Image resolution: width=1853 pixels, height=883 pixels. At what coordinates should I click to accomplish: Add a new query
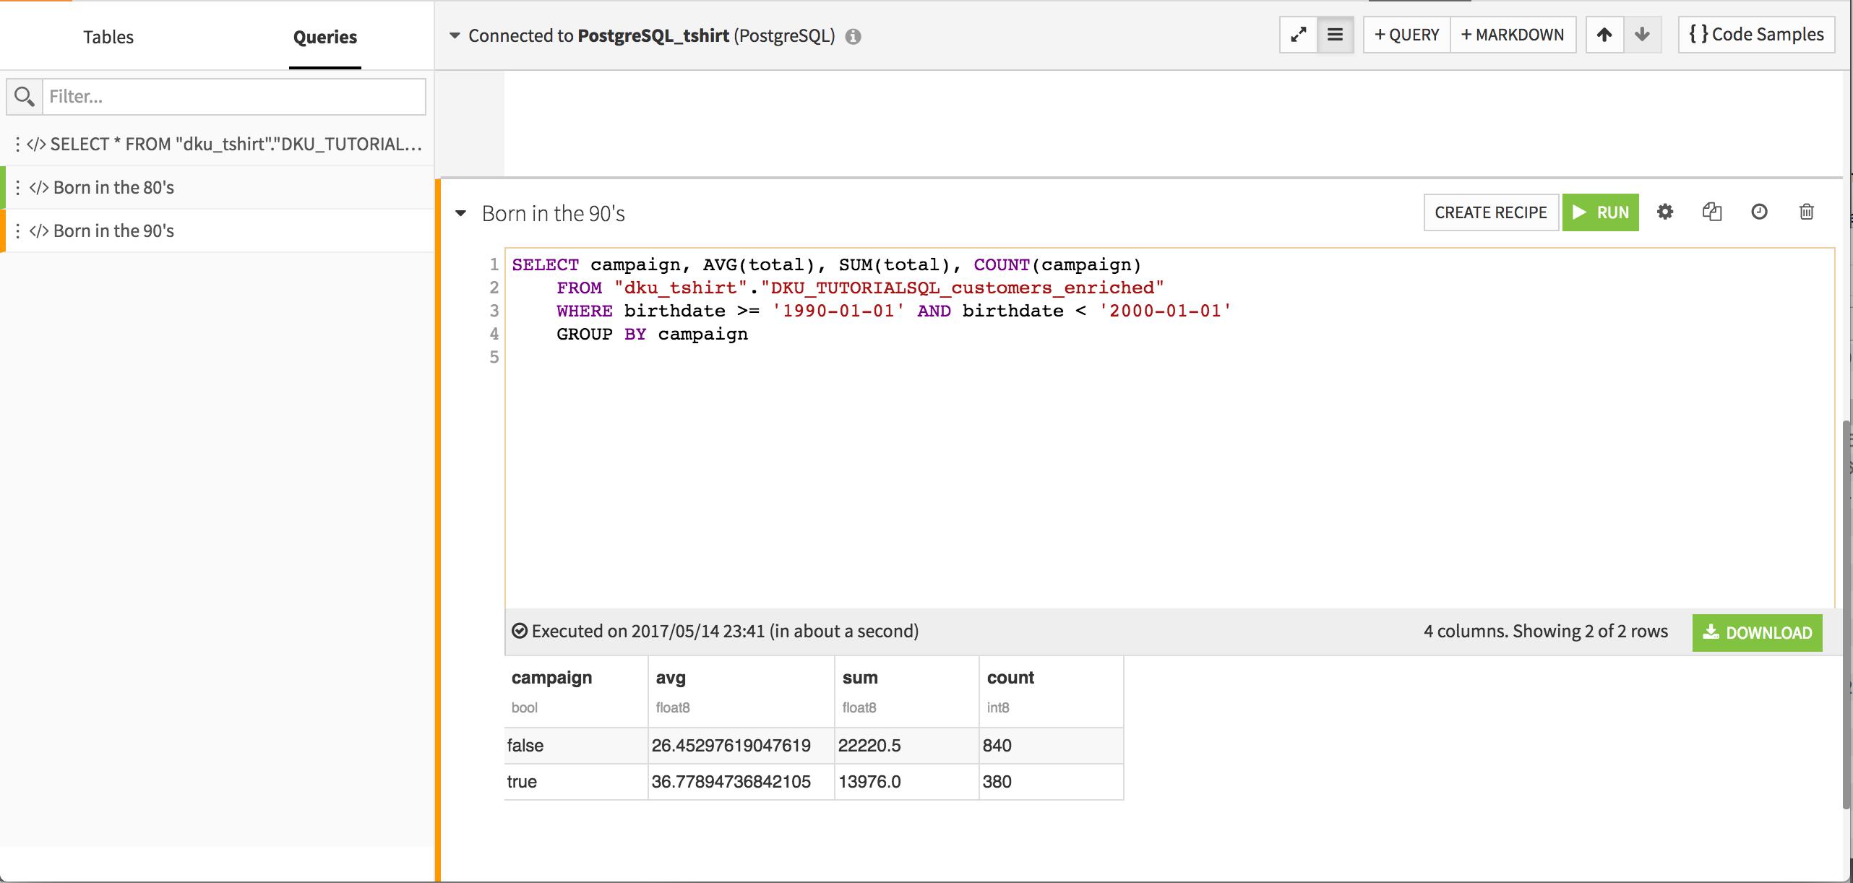click(x=1406, y=34)
